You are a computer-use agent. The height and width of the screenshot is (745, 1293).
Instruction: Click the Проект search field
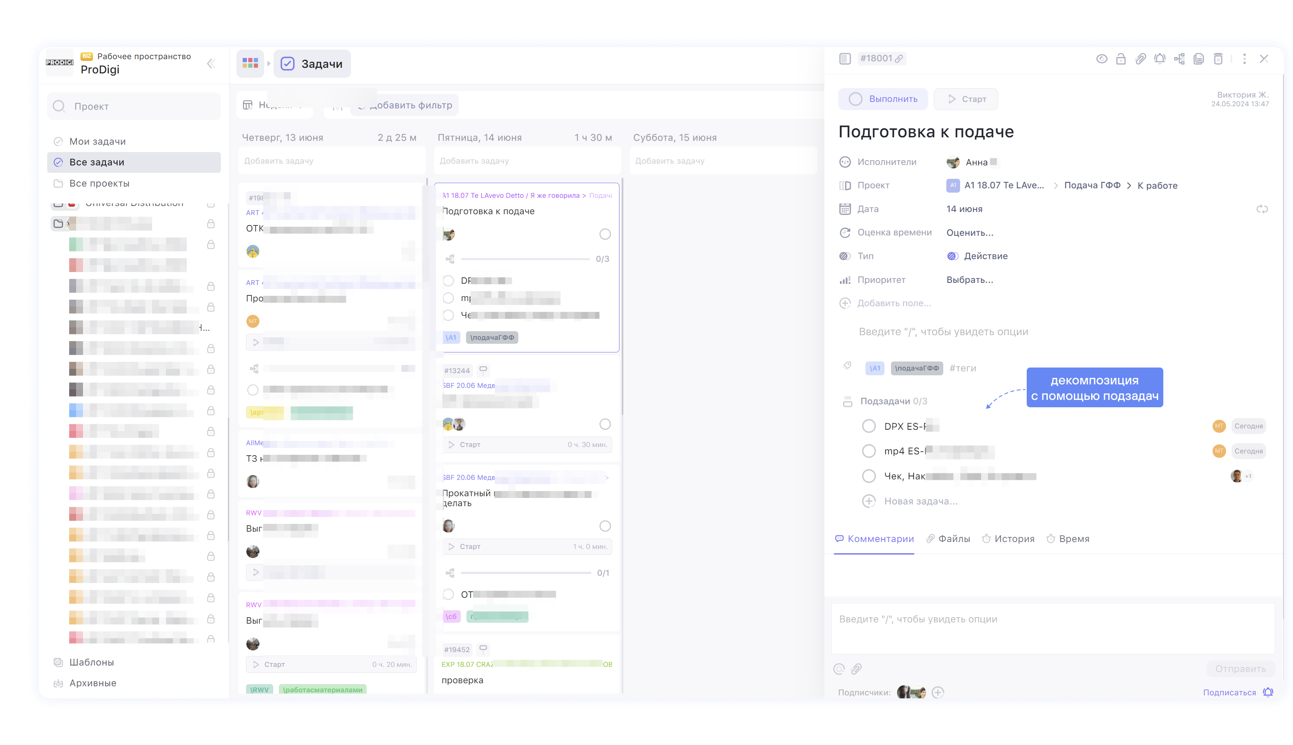point(134,106)
